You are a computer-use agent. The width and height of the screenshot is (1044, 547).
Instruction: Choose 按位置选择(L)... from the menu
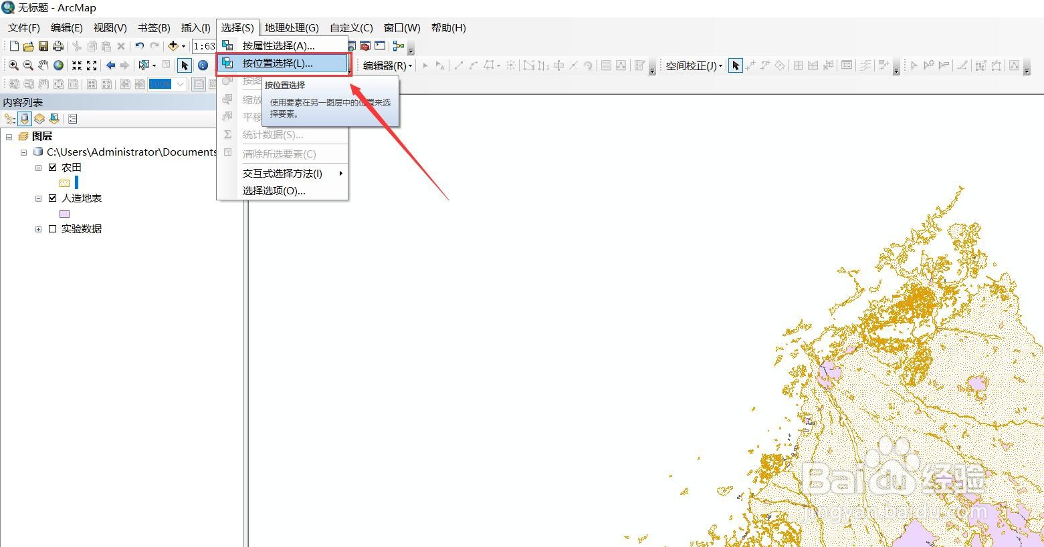coord(282,63)
